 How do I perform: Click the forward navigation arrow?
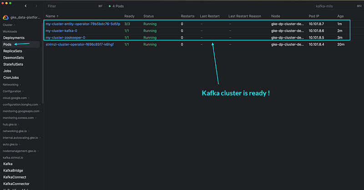pyautogui.click(x=36, y=6)
